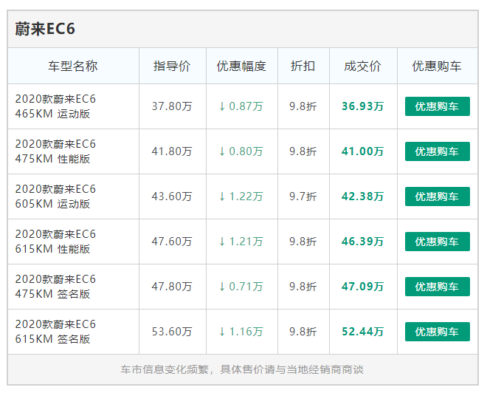Screen dimensions: 487x393
Task: Select the 蔚来EC6 table title
Action: coord(45,29)
